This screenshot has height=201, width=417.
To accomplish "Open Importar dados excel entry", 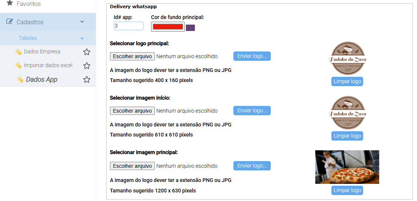I will pyautogui.click(x=48, y=66).
